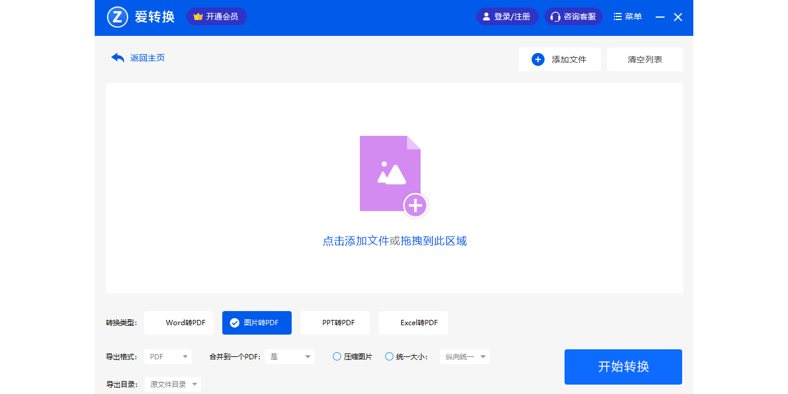Click the blue plus icon on 添加文件
This screenshot has height=394, width=788.
click(x=538, y=59)
